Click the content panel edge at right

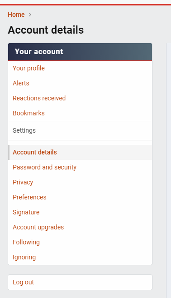(x=169, y=170)
